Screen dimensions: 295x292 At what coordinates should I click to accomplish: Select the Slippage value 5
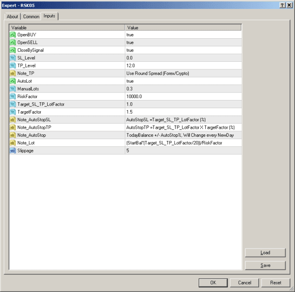point(128,150)
